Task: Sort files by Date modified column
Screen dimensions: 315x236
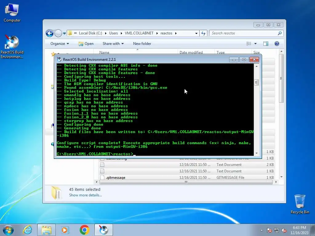Action: pos(196,52)
